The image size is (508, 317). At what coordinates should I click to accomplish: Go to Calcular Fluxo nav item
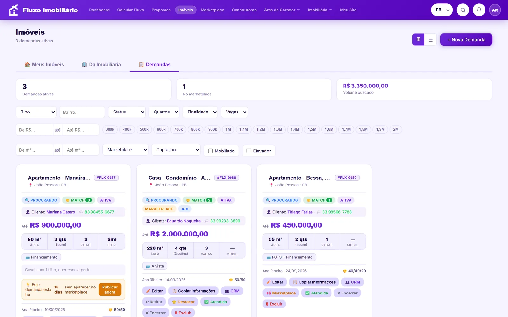130,10
